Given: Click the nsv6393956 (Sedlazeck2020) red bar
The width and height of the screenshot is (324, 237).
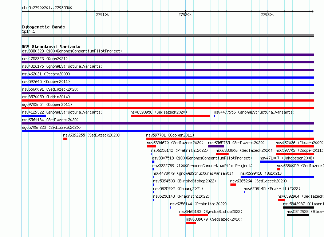Looking at the screenshot, I should (x=170, y=116).
